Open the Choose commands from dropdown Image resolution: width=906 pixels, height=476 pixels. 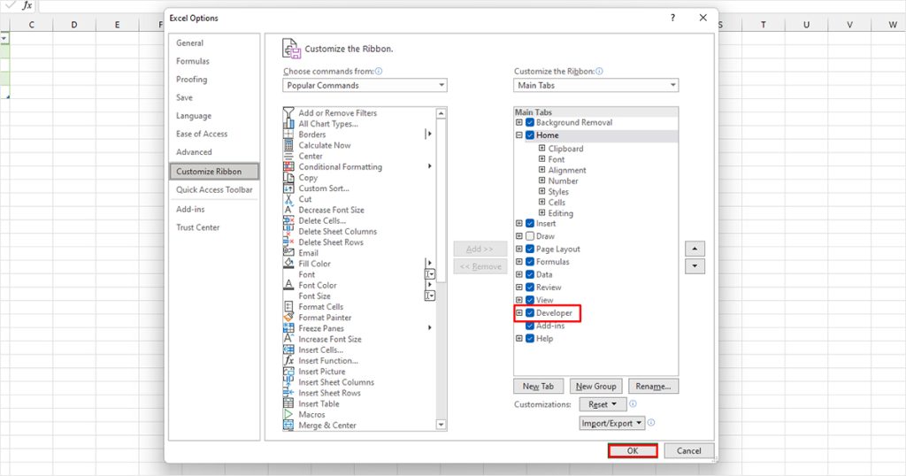(365, 86)
